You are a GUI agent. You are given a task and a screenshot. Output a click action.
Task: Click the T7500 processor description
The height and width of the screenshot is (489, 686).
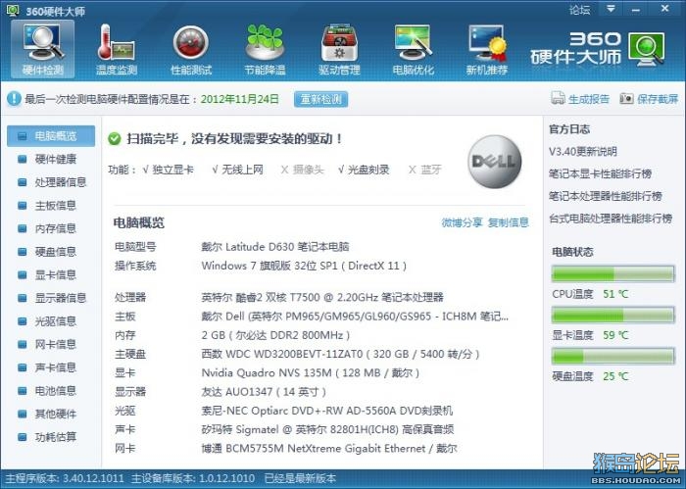pyautogui.click(x=322, y=298)
